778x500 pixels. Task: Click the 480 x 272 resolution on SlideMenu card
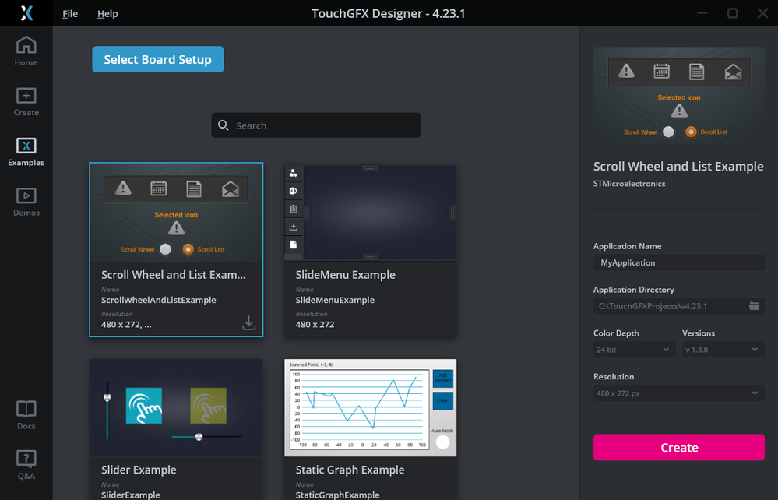click(315, 325)
